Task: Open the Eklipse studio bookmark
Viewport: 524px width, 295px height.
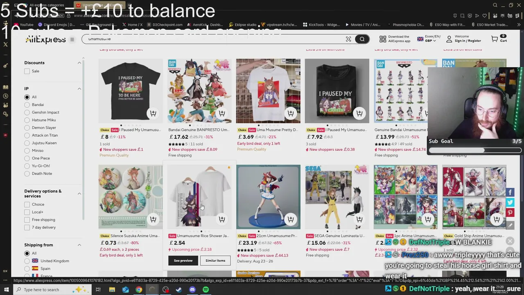Action: 243,25
